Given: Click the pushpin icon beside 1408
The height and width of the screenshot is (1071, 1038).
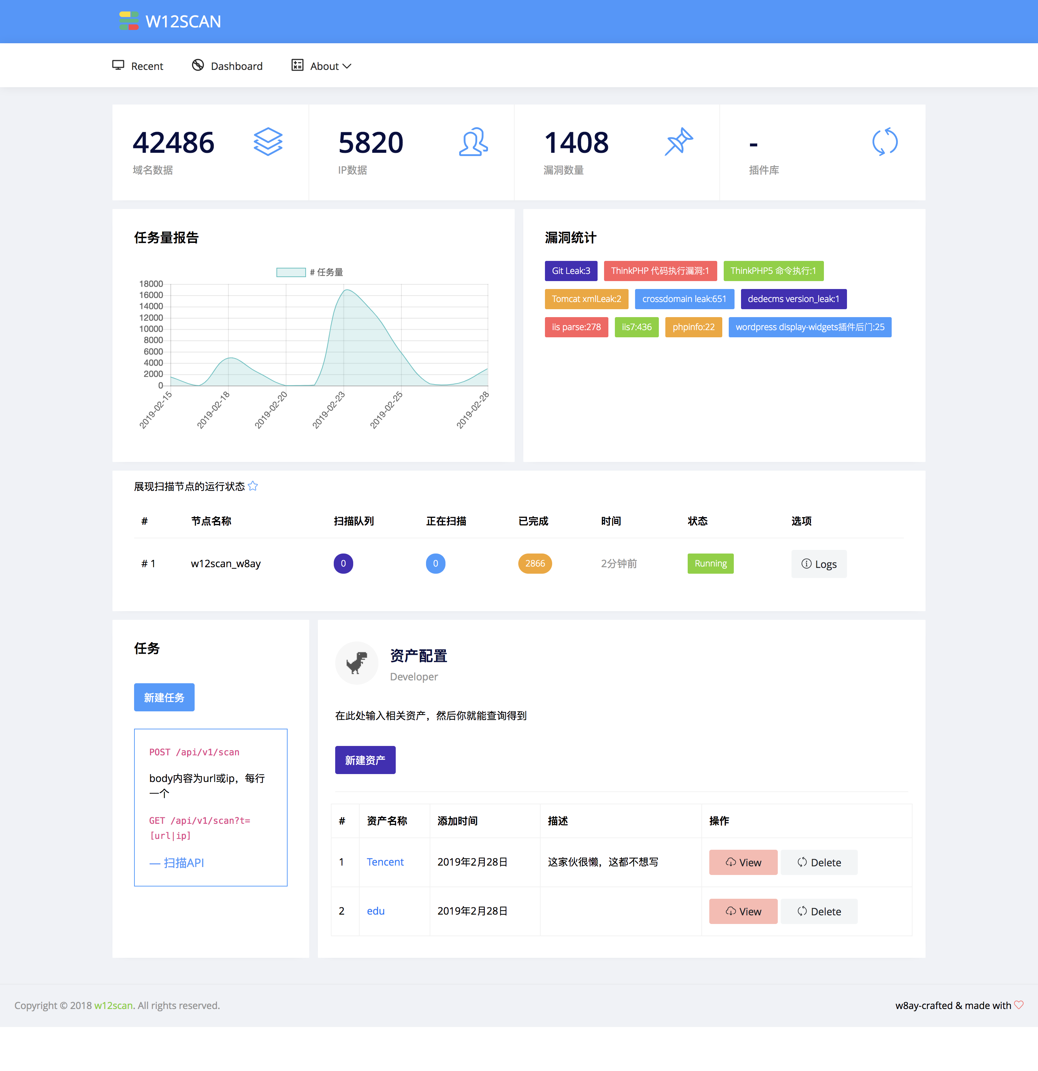Looking at the screenshot, I should [678, 142].
